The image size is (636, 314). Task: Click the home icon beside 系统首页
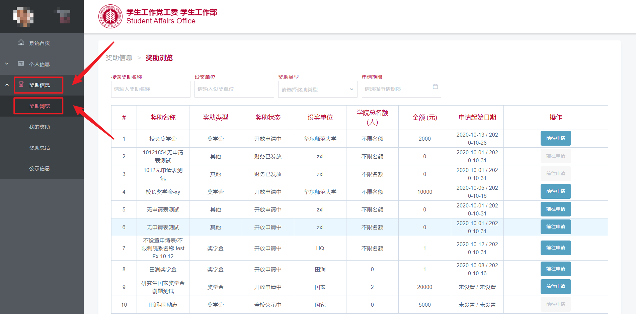click(x=21, y=42)
